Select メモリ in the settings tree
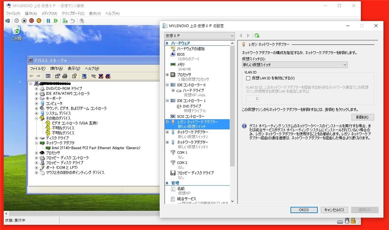Image resolution: width=389 pixels, height=230 pixels. pyautogui.click(x=180, y=64)
